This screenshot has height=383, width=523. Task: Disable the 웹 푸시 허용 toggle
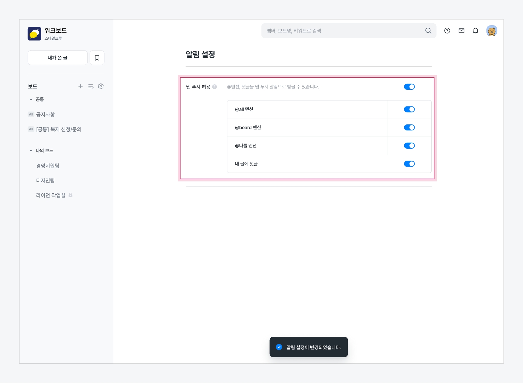click(x=409, y=87)
